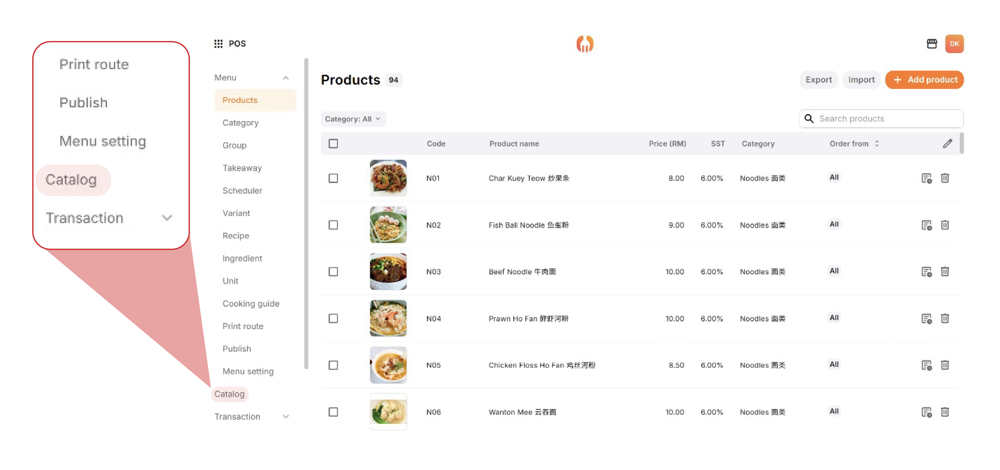Click the Export button
1000x470 pixels.
coord(818,80)
